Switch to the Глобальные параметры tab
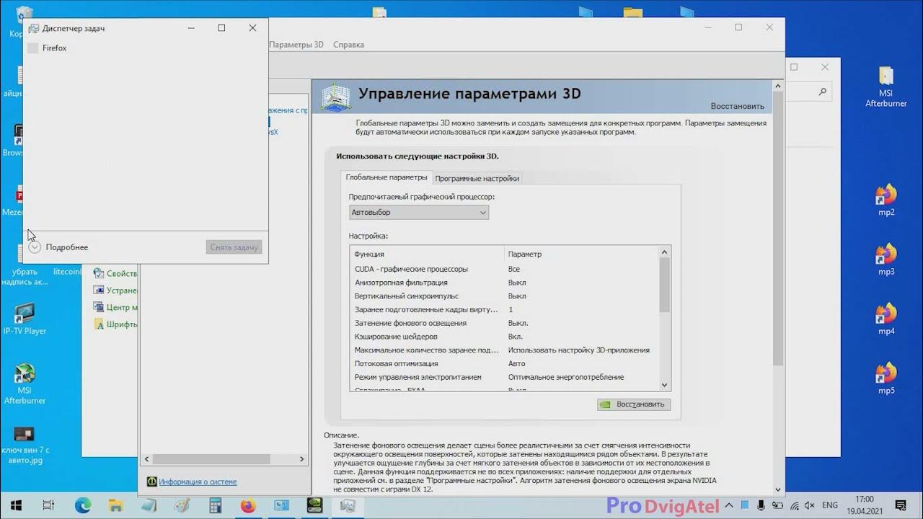 point(386,177)
